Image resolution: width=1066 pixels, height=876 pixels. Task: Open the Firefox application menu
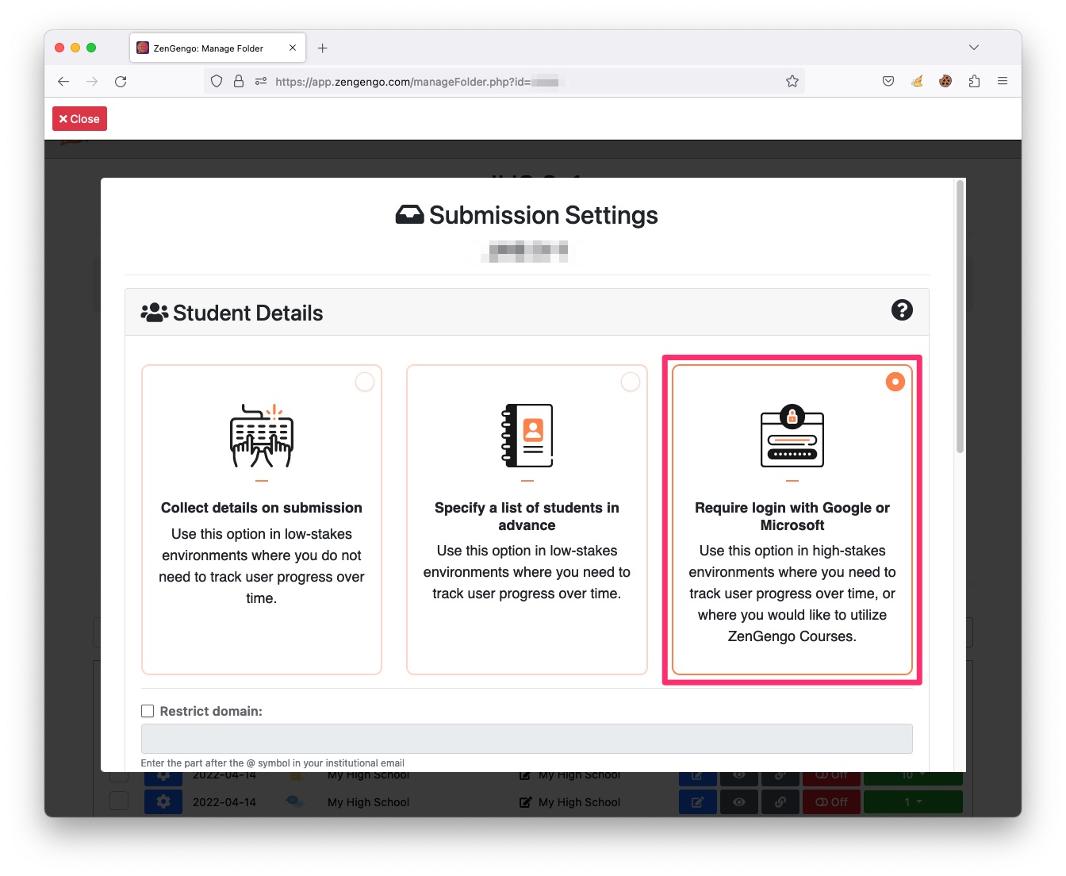coord(1003,81)
